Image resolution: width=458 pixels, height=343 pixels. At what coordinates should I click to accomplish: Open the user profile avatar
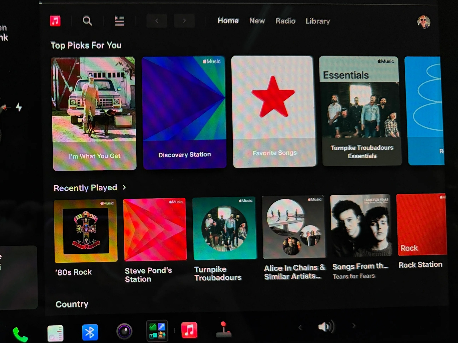(x=424, y=22)
